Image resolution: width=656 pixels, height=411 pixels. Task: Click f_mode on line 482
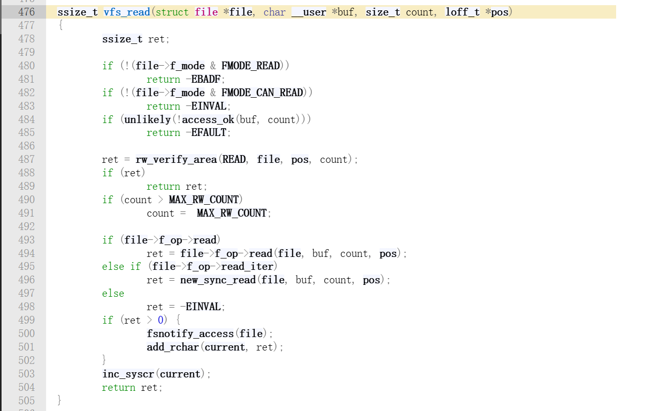pos(187,93)
